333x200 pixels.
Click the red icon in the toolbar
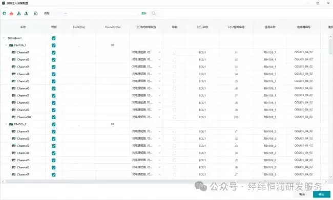[11, 13]
